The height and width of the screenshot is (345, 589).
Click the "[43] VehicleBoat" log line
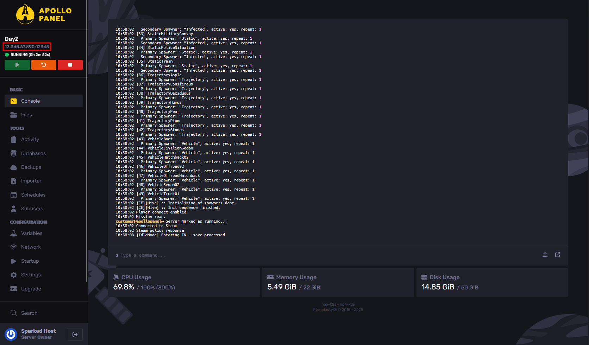(x=144, y=139)
